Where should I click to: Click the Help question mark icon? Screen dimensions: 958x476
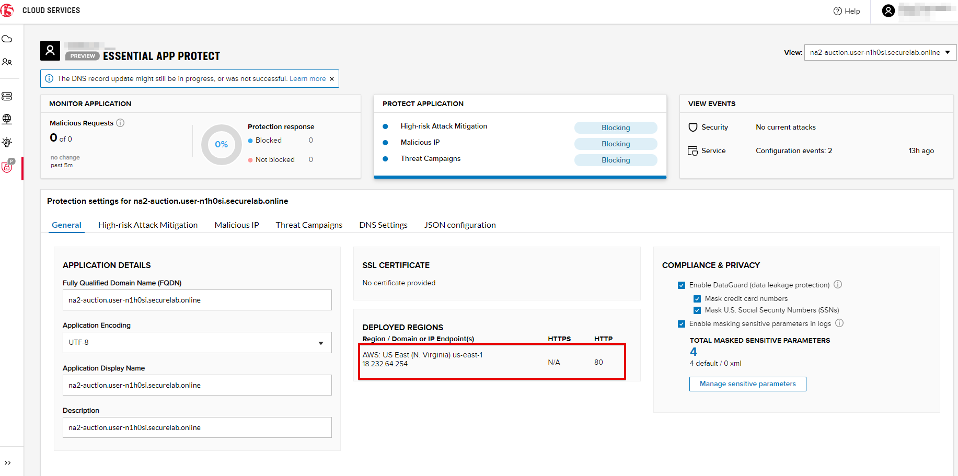838,11
